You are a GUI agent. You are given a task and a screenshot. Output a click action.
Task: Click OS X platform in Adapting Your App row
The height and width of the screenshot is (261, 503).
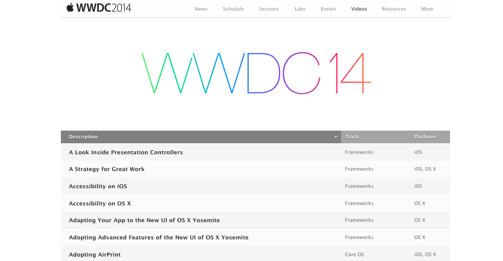420,220
